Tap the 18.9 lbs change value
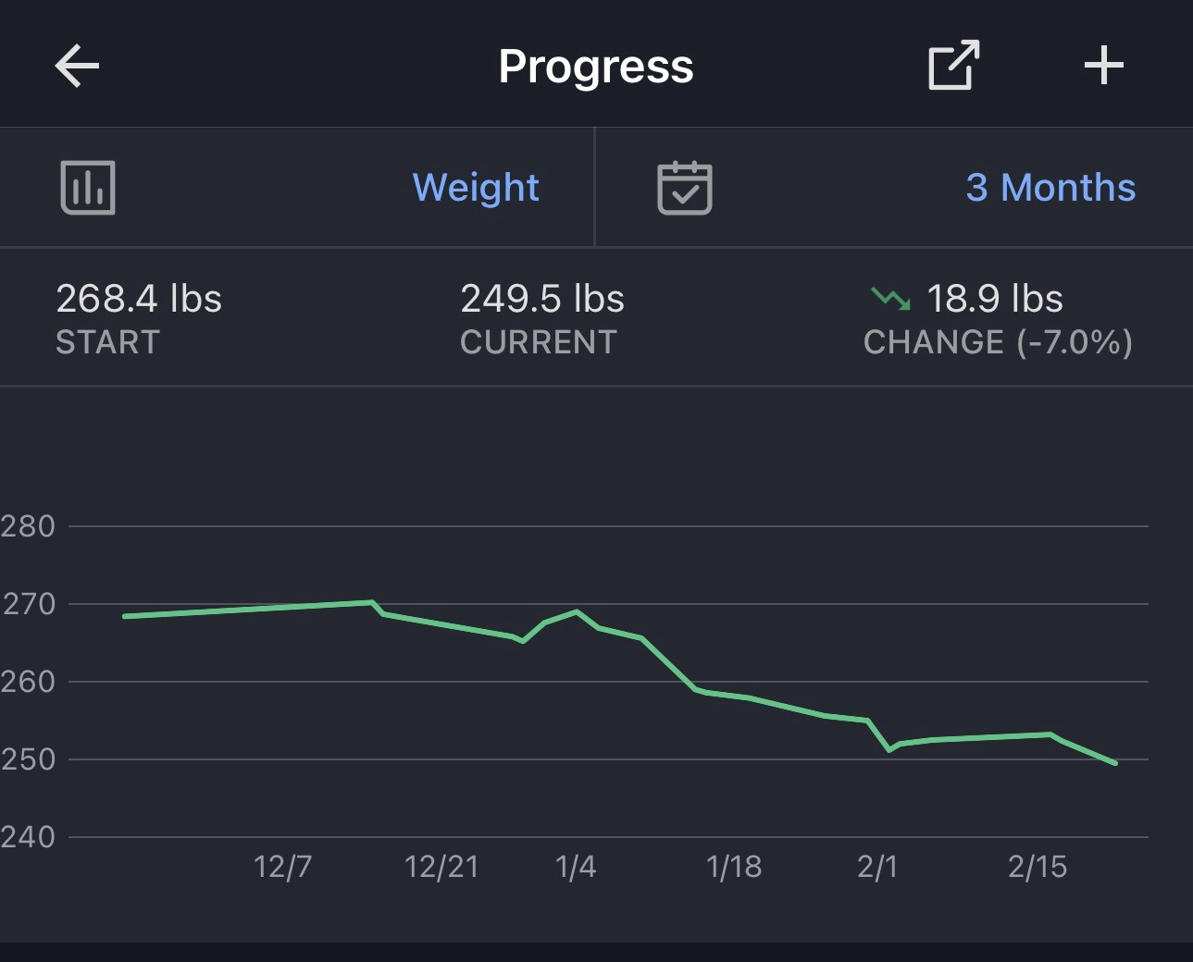 [995, 299]
